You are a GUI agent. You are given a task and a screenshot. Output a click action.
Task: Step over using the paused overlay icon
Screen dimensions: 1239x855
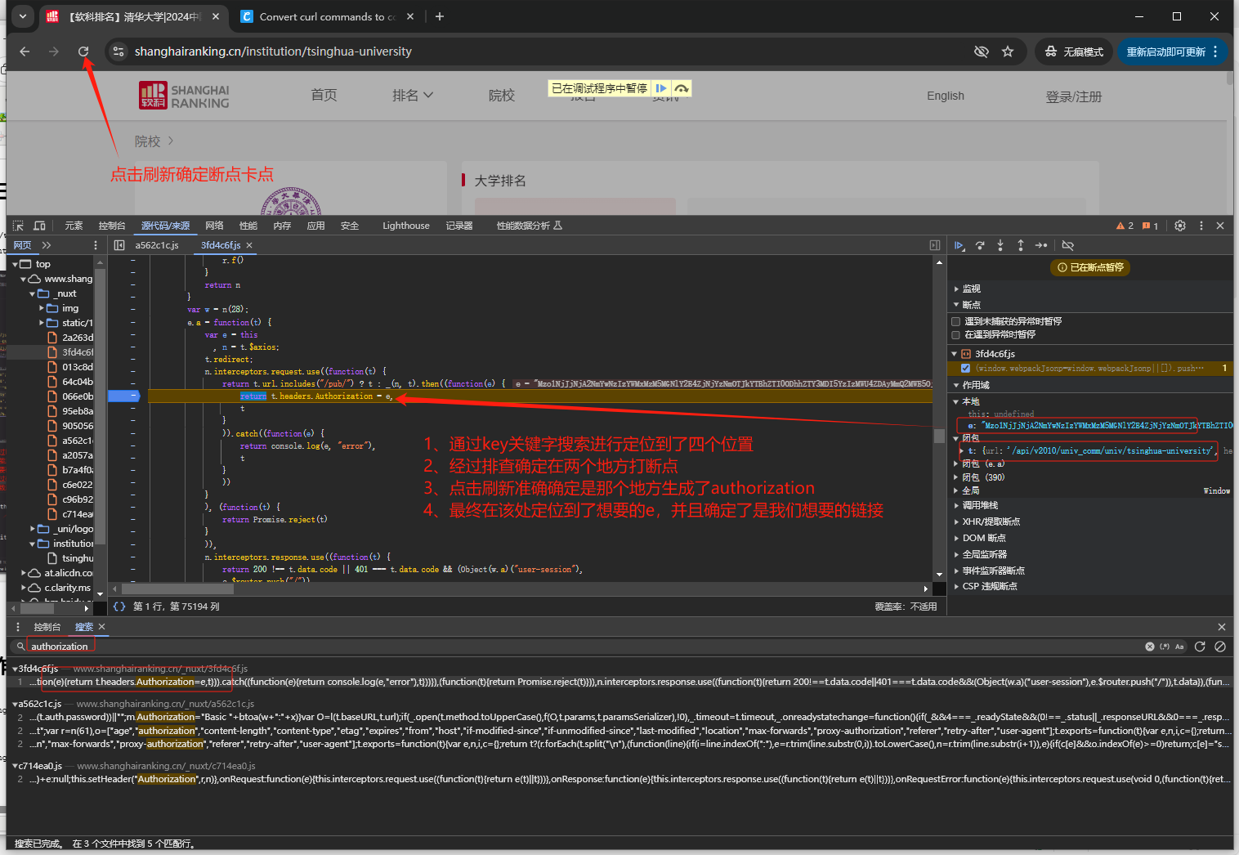pos(681,88)
